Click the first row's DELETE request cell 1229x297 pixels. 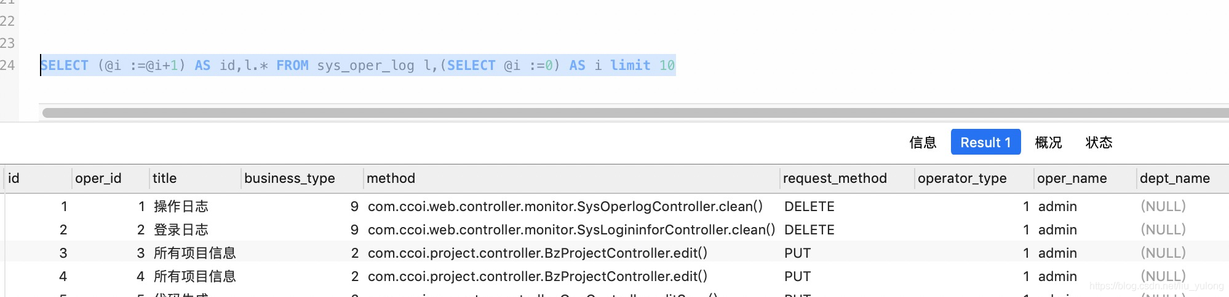tap(809, 207)
